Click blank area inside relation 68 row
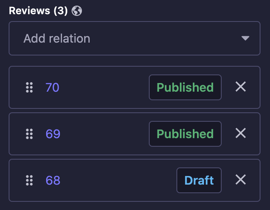The width and height of the screenshot is (270, 210). pos(116,180)
